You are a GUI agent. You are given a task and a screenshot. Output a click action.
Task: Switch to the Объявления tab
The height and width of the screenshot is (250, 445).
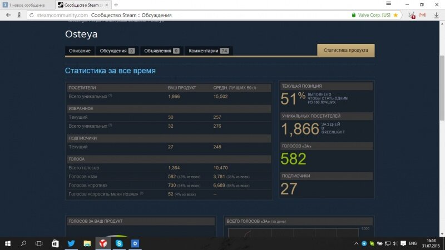point(161,51)
